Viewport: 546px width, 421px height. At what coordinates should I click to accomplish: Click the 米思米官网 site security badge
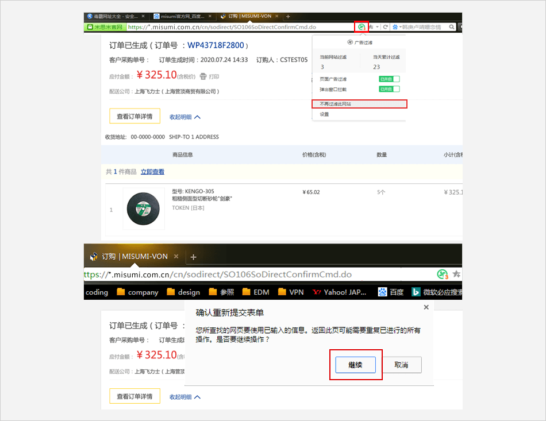click(105, 27)
